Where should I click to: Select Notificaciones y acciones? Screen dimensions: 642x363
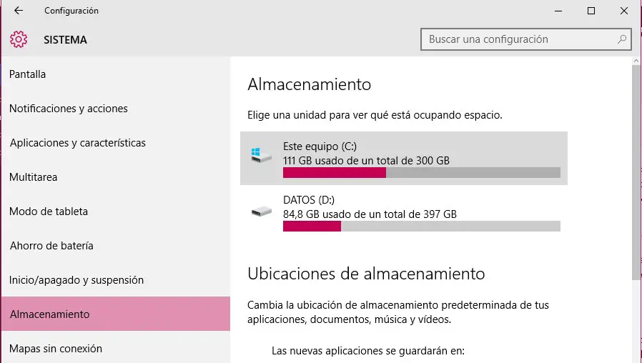point(69,109)
